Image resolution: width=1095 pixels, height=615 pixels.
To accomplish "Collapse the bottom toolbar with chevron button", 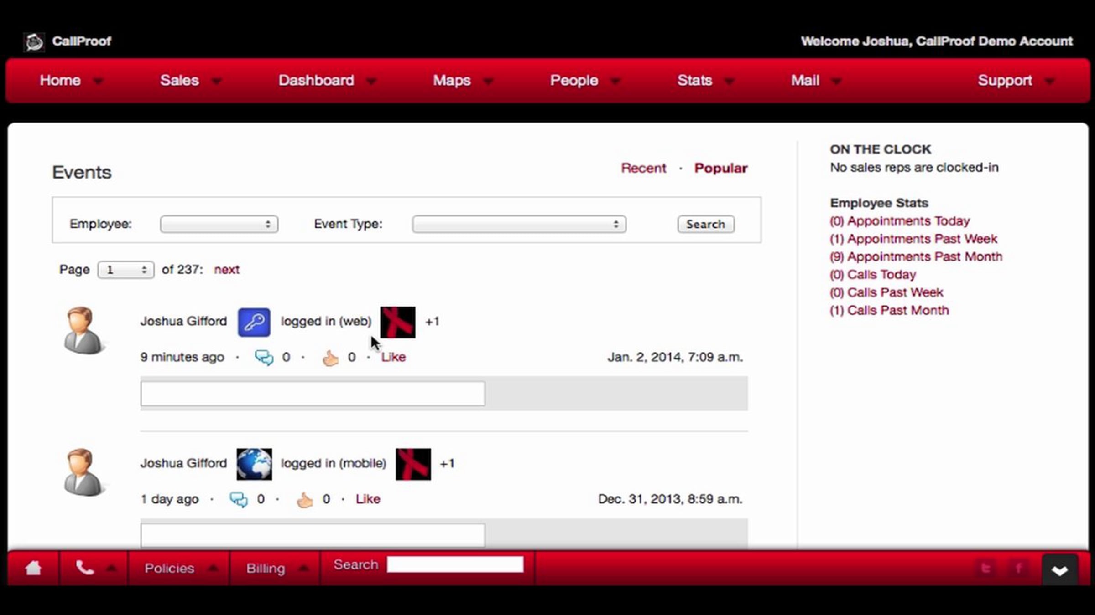I will 1059,569.
